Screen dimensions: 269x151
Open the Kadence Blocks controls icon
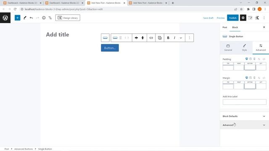(257, 18)
